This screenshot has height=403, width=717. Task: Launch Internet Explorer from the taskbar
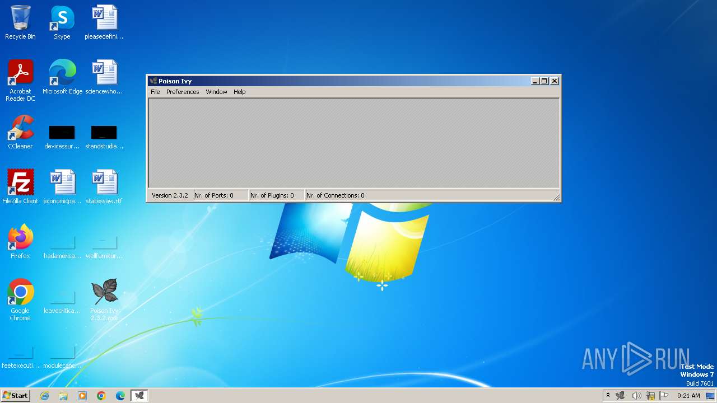pos(44,396)
